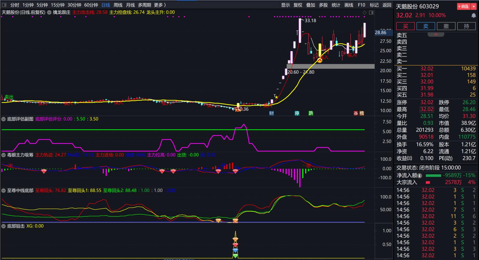Screen dimensions: 479x260
Task: Click the 财 financial event marker
Action: point(271,113)
